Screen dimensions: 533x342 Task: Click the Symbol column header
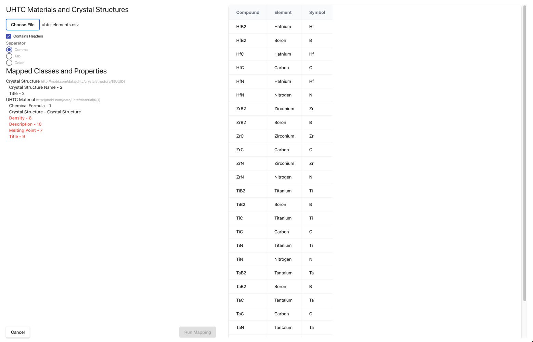coord(317,12)
